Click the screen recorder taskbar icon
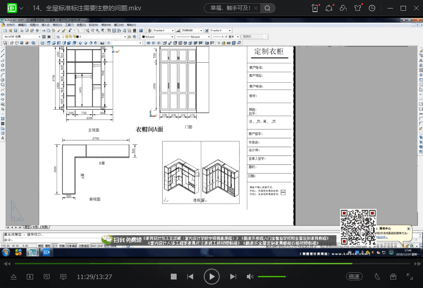 coord(47,253)
